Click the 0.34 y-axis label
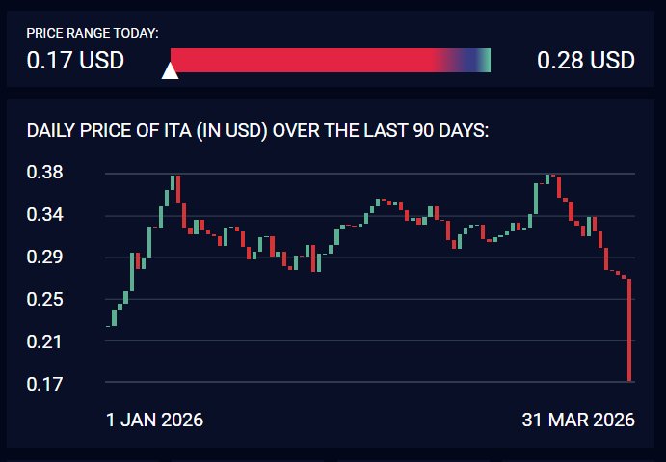 pos(44,215)
